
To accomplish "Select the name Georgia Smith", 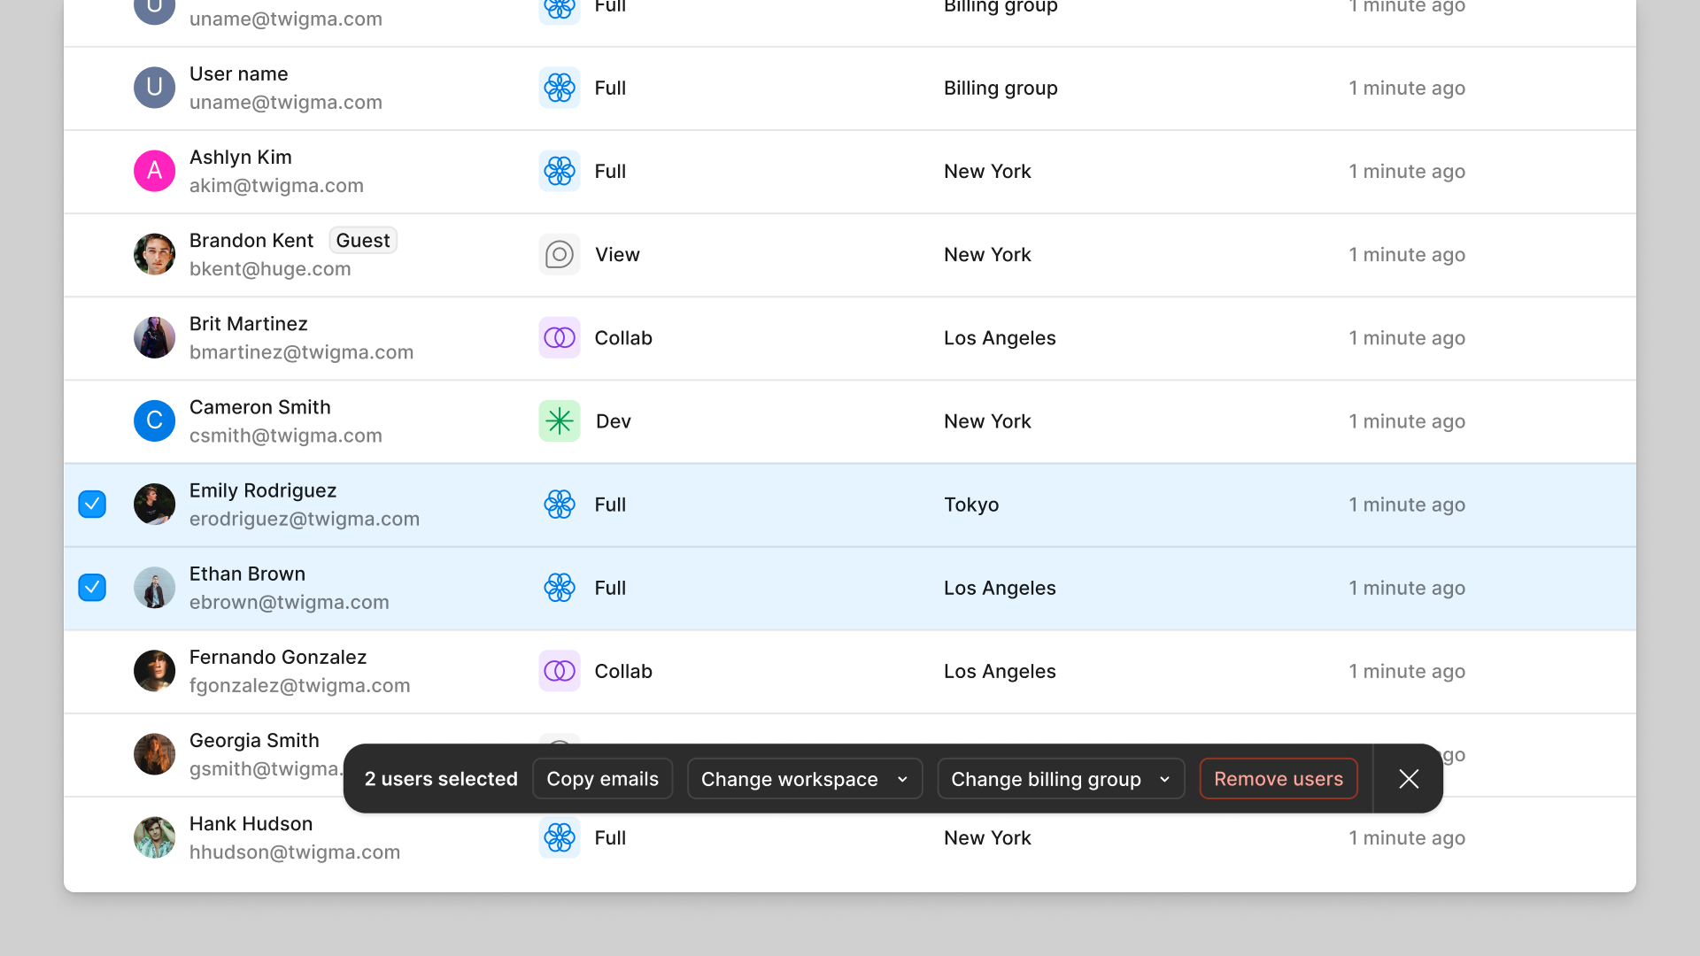I will (x=254, y=740).
